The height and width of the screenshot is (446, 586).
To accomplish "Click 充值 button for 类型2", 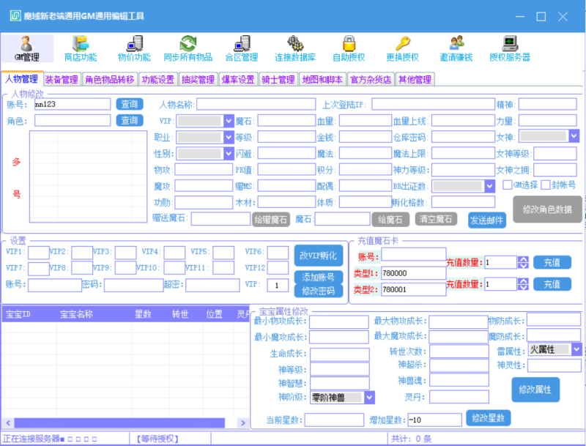I will coord(552,284).
